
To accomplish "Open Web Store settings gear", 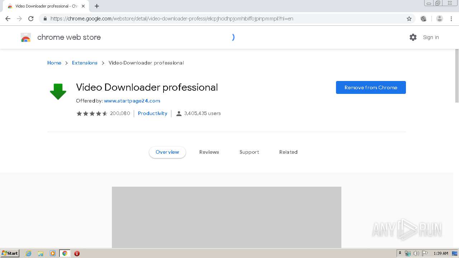I will tap(413, 37).
